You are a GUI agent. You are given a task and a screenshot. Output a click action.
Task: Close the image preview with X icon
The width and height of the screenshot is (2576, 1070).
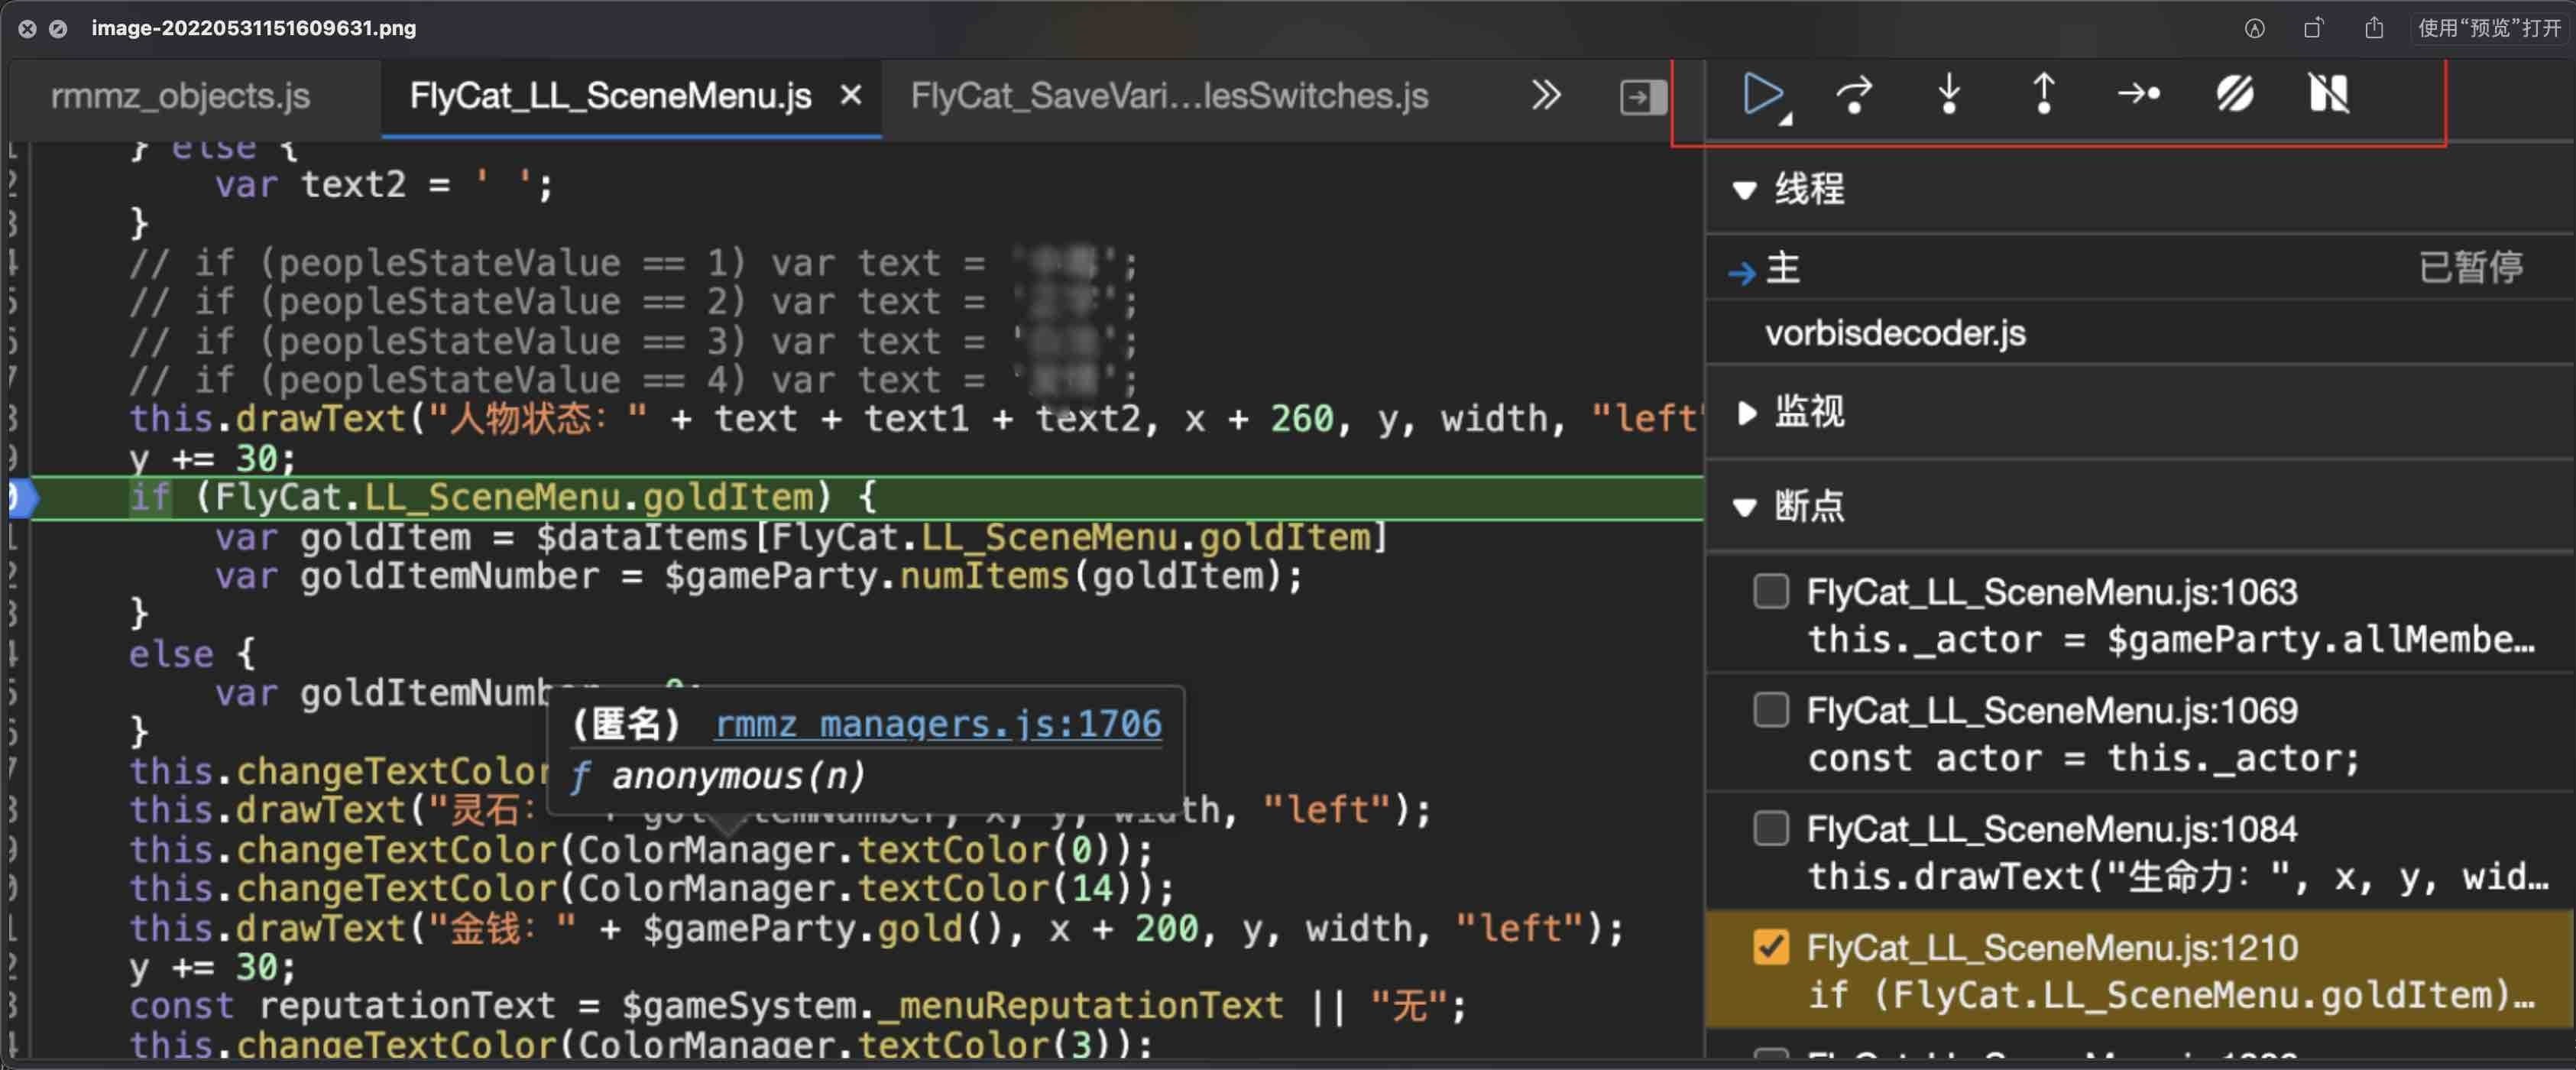(x=28, y=29)
